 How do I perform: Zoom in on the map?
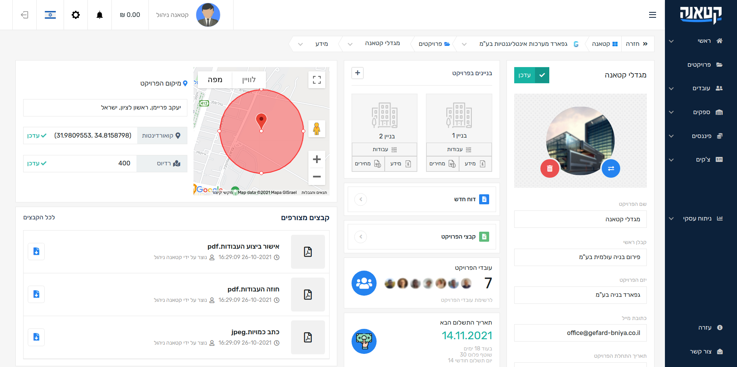[x=317, y=159]
